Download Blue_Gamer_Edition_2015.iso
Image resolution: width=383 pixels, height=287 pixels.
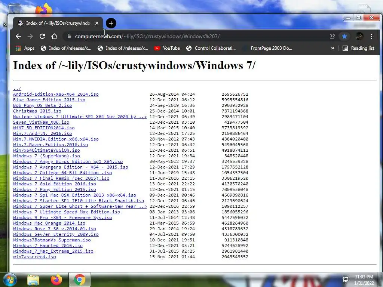pyautogui.click(x=49, y=100)
